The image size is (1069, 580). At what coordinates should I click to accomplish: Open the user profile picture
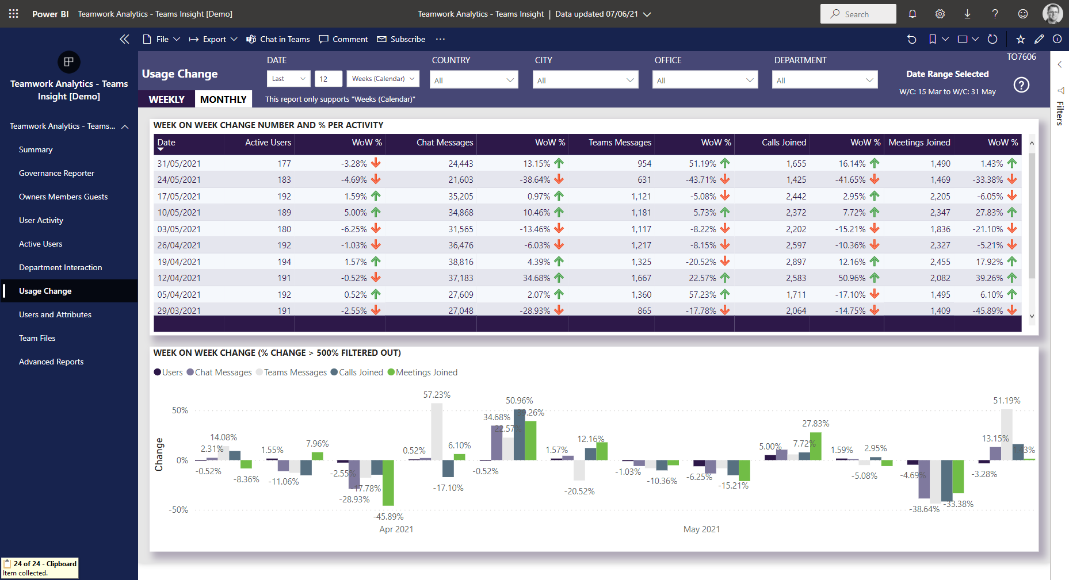point(1053,14)
